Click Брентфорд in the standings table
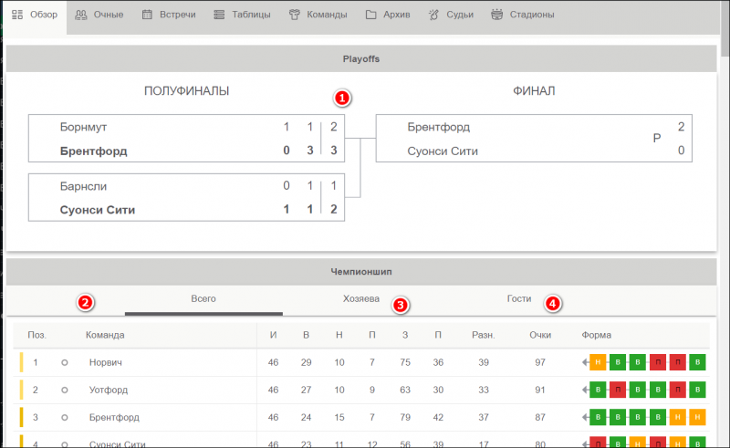Image resolution: width=730 pixels, height=448 pixels. coord(114,417)
